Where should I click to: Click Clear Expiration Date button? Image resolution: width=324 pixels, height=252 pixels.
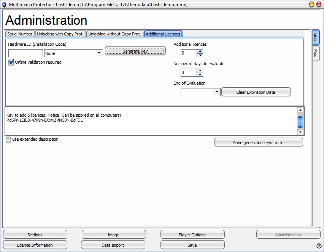(x=256, y=92)
